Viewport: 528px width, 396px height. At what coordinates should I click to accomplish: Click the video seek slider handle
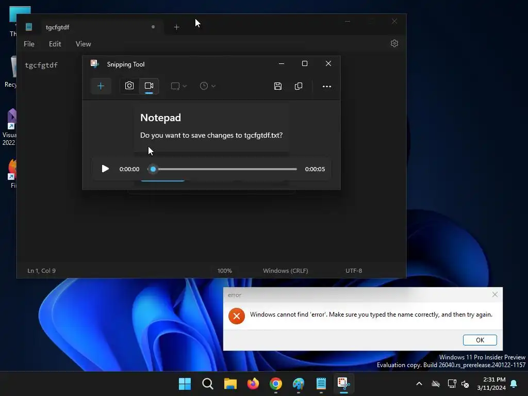[153, 169]
